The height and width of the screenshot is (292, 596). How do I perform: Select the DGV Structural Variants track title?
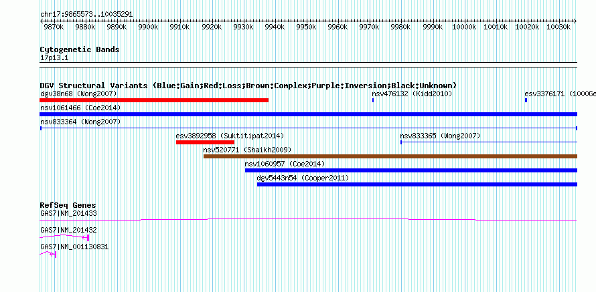(x=248, y=86)
